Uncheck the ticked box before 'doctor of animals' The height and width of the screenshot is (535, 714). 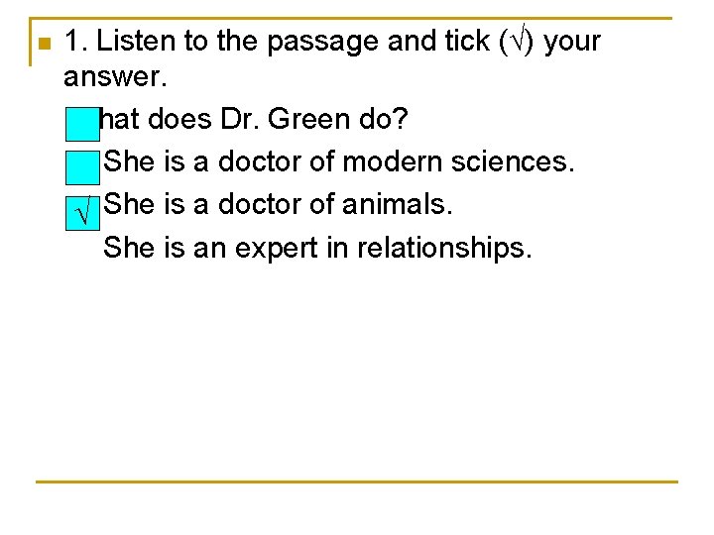pos(83,208)
